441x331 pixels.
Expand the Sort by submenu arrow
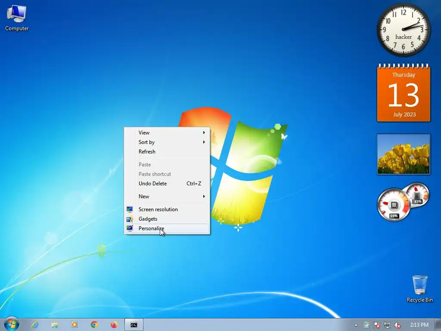[204, 142]
